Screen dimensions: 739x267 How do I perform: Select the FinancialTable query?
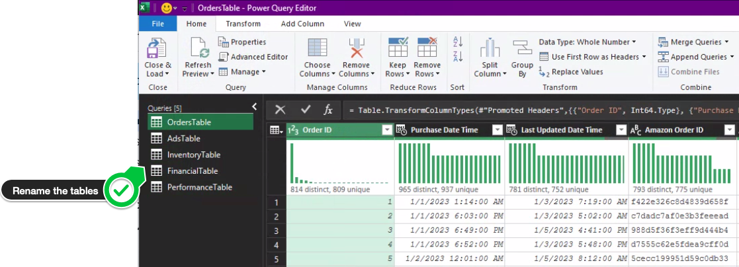tap(200, 171)
